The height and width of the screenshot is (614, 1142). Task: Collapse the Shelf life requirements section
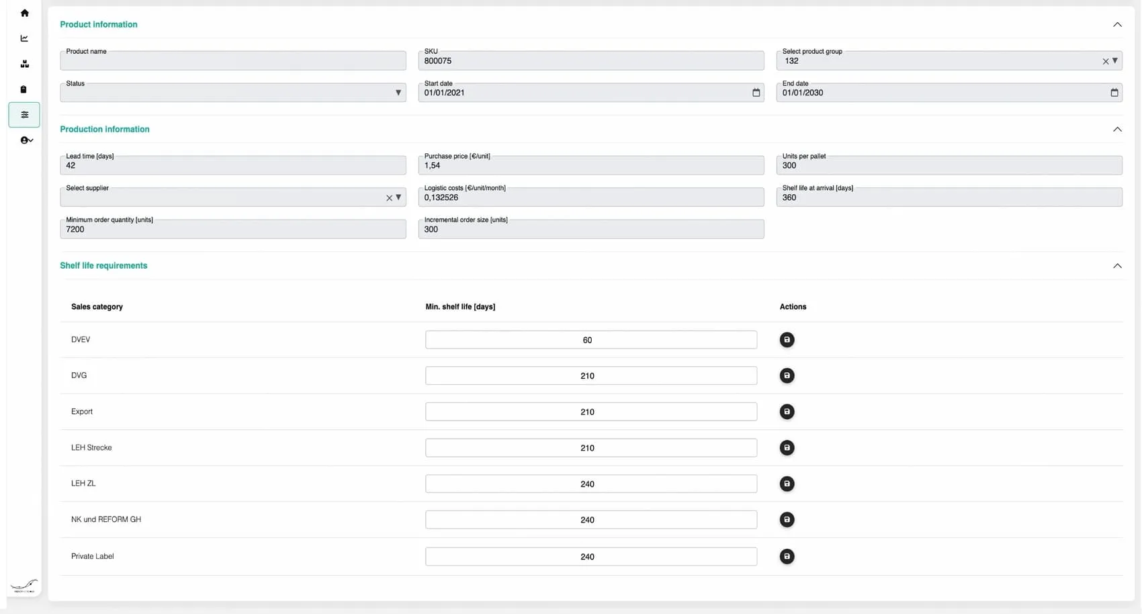pyautogui.click(x=1117, y=265)
